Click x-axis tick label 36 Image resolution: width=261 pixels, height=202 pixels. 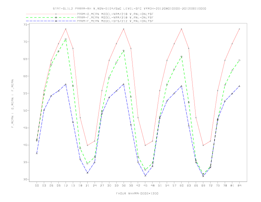coord(124,185)
